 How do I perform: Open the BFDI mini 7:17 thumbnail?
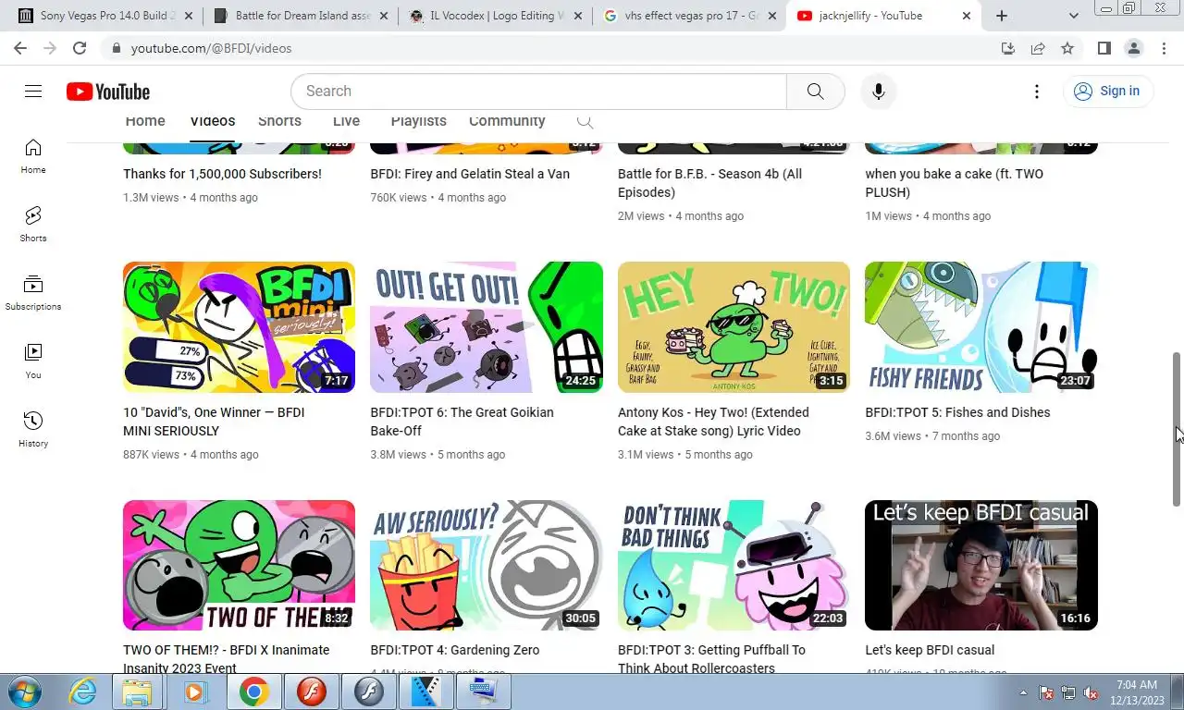click(x=239, y=327)
